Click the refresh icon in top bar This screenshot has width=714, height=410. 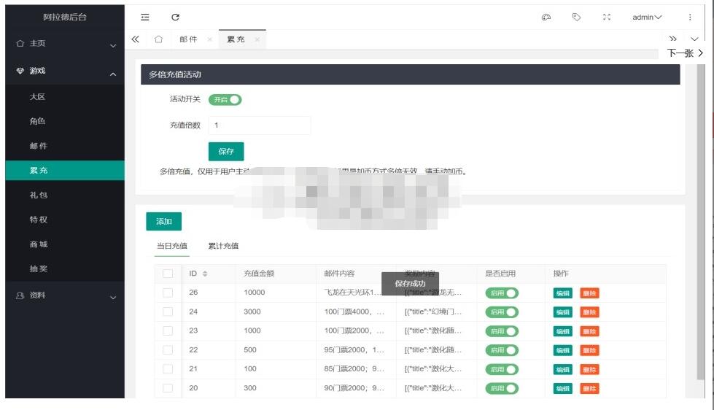(x=175, y=18)
